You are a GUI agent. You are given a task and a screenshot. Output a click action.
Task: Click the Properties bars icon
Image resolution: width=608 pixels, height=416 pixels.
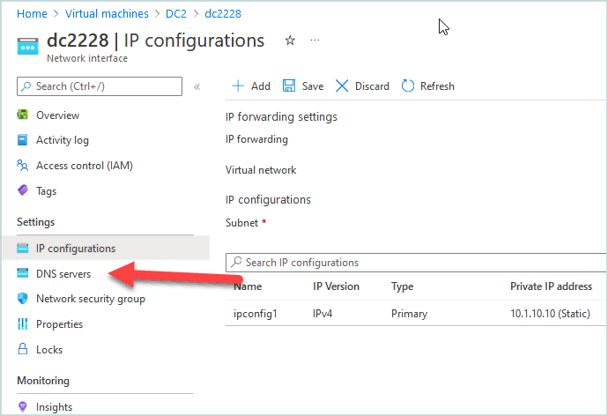tap(23, 323)
